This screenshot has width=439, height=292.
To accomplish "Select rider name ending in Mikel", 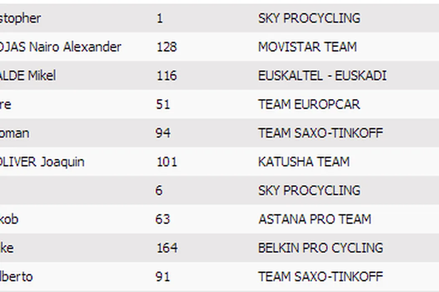I will tap(28, 76).
